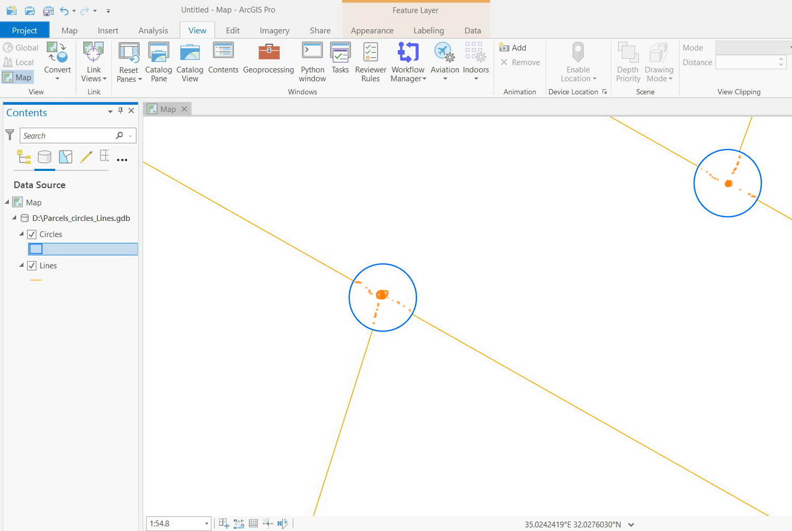The image size is (792, 531).
Task: Open the Python window
Action: point(312,61)
